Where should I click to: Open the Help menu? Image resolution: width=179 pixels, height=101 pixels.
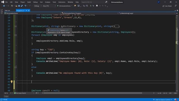[x=77, y=2]
